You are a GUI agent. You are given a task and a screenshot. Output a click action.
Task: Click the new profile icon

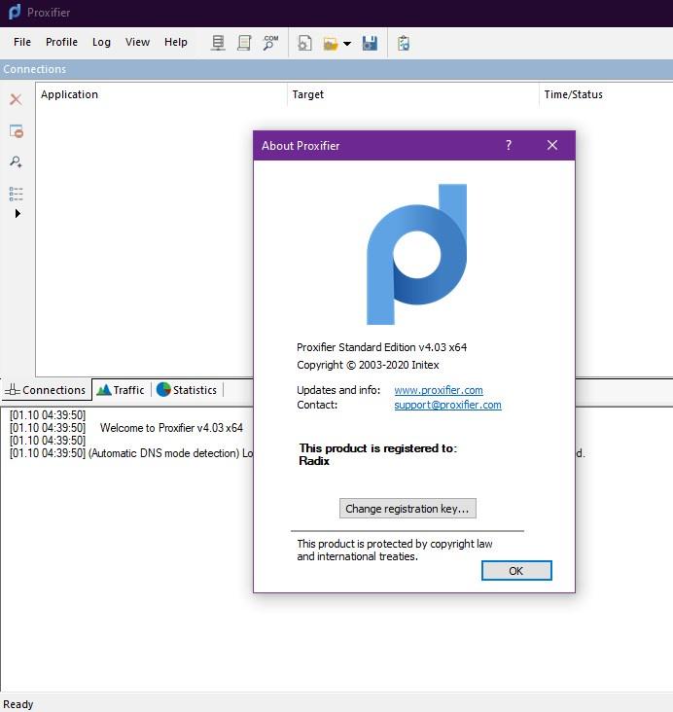point(304,43)
